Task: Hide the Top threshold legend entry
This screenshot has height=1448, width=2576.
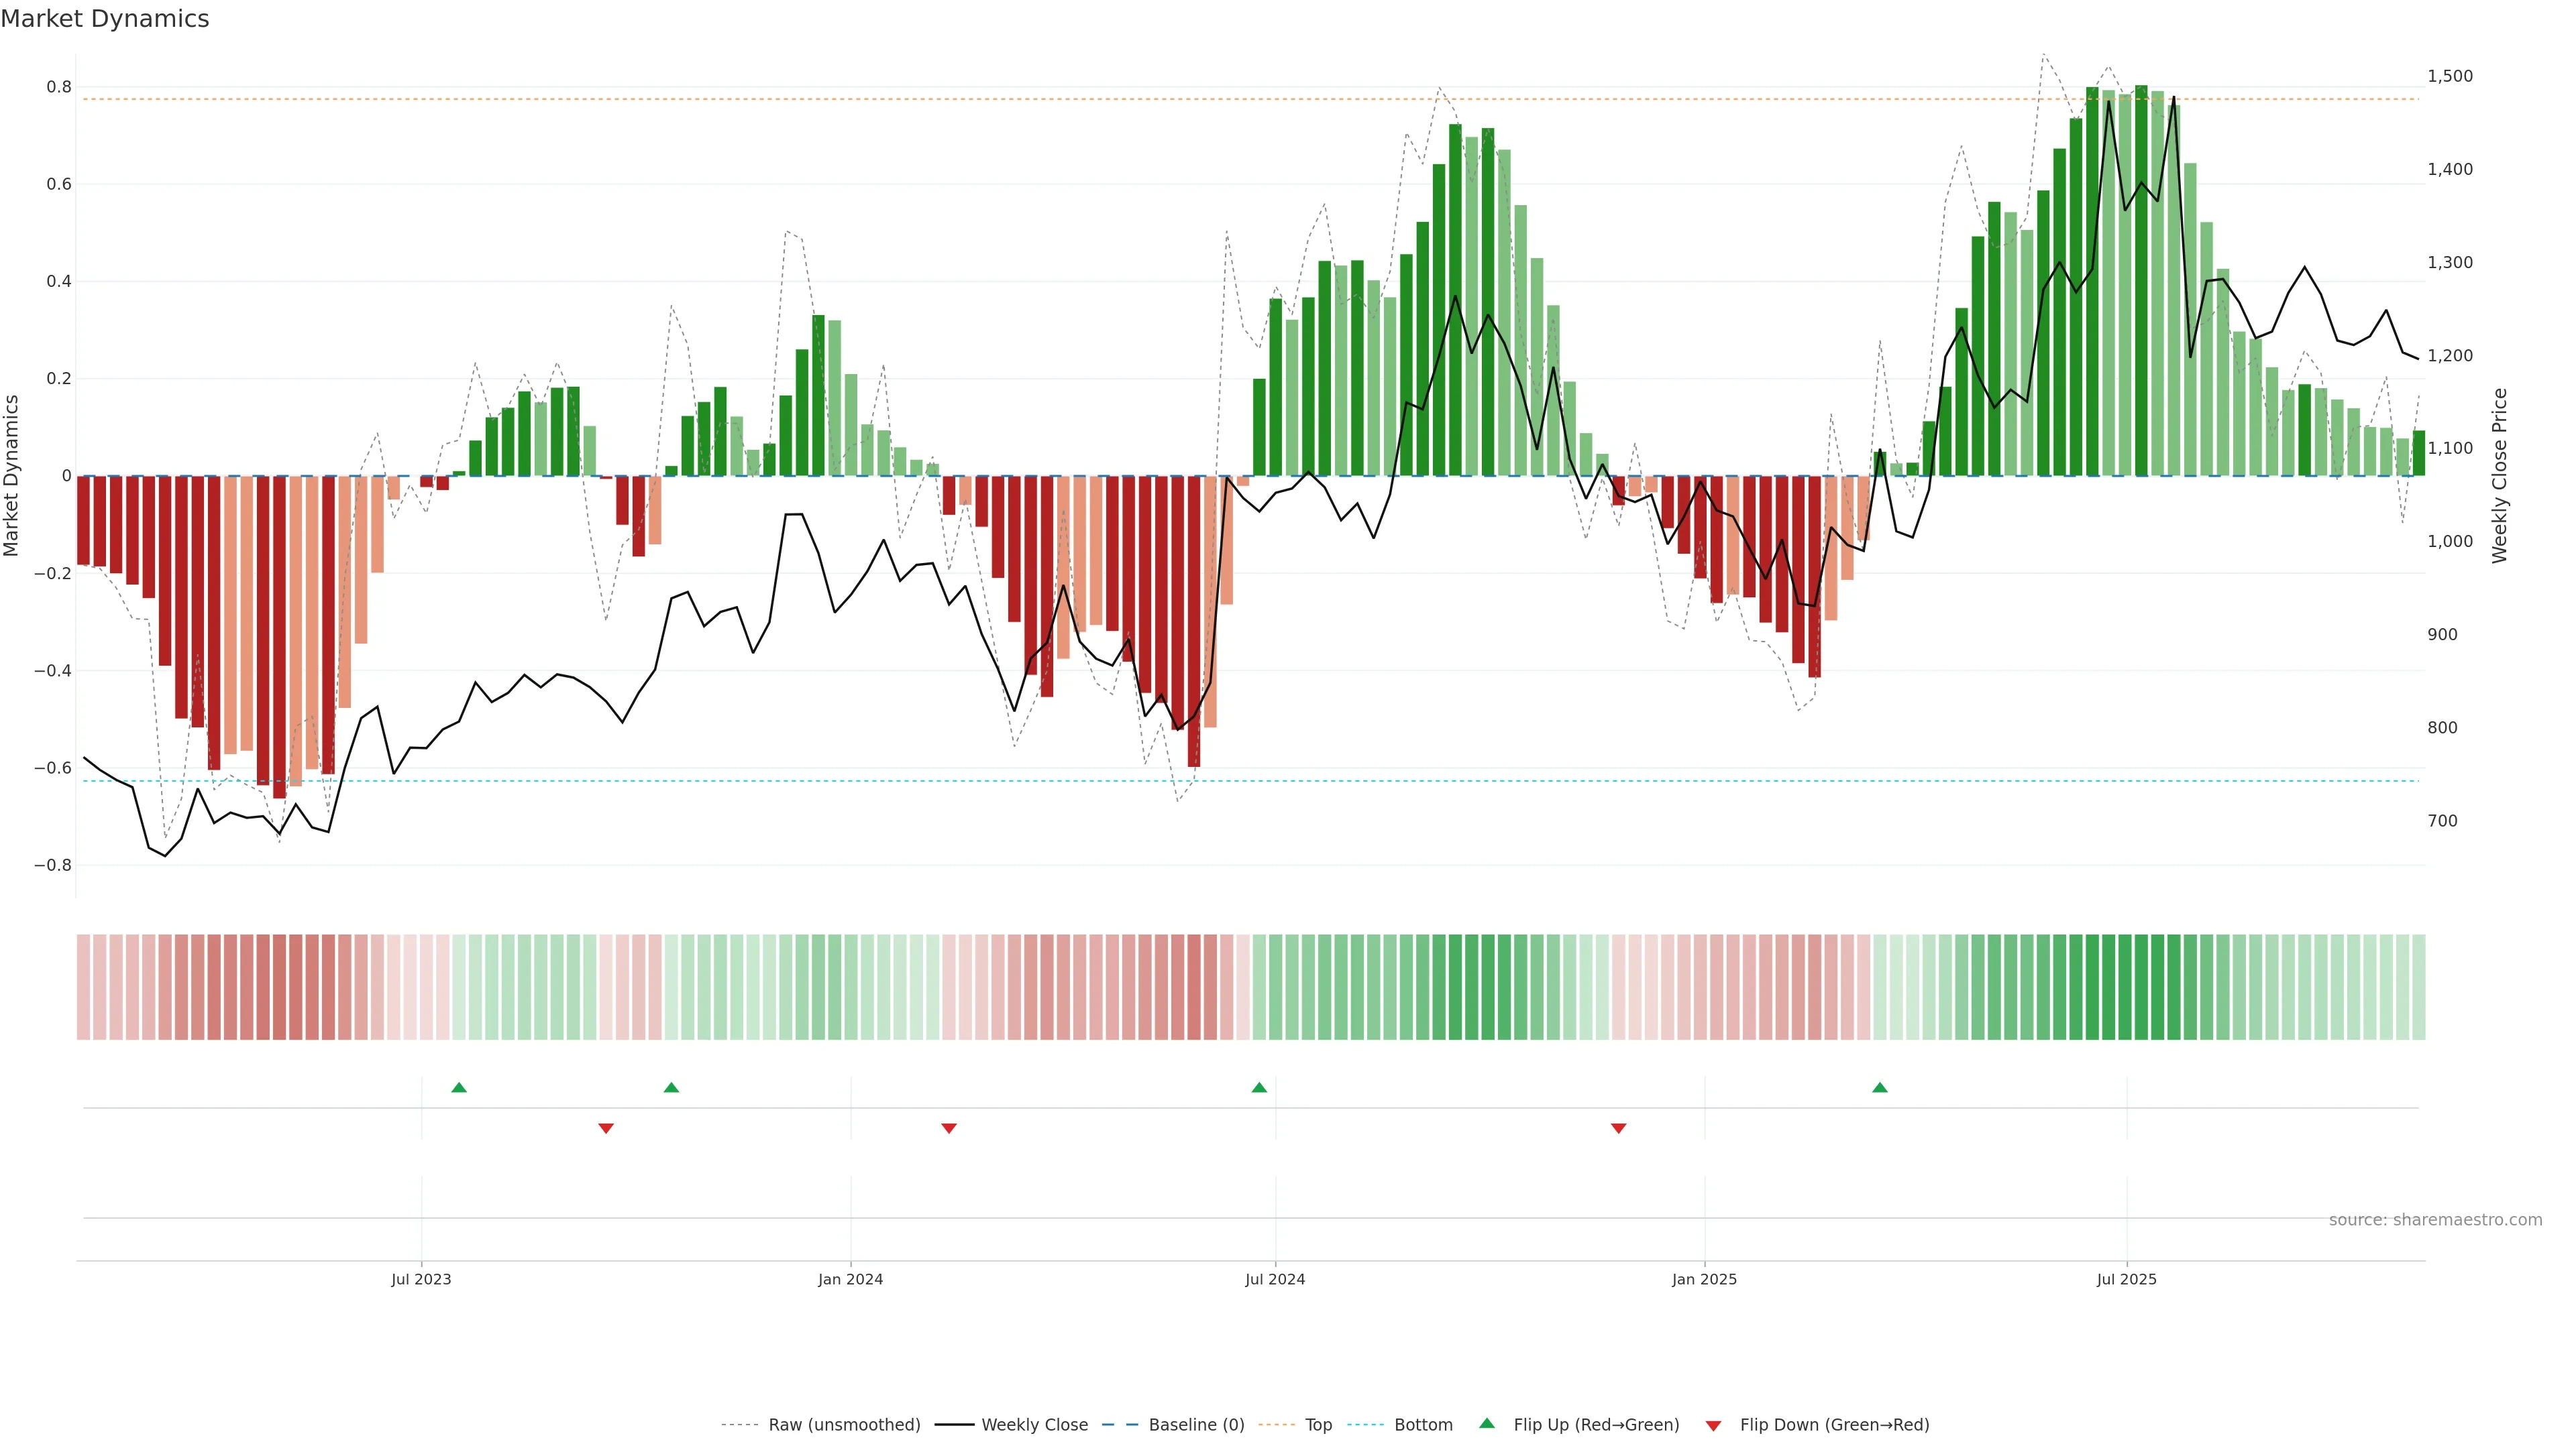Action: [x=1318, y=1425]
